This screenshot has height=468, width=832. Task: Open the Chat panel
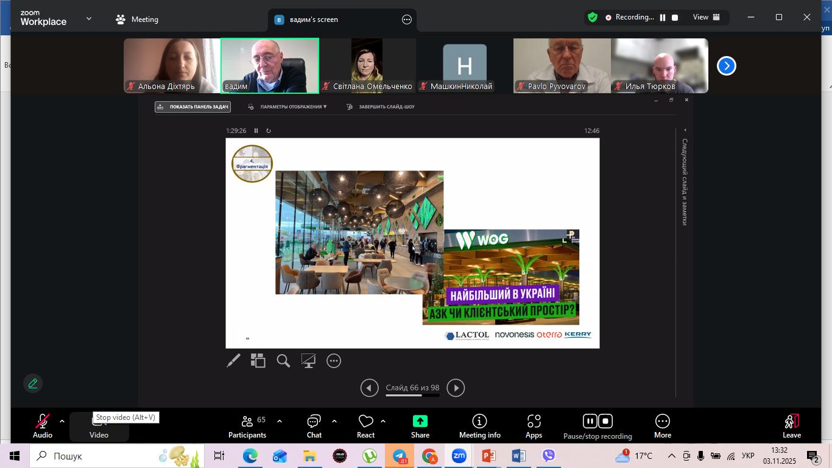click(x=314, y=426)
